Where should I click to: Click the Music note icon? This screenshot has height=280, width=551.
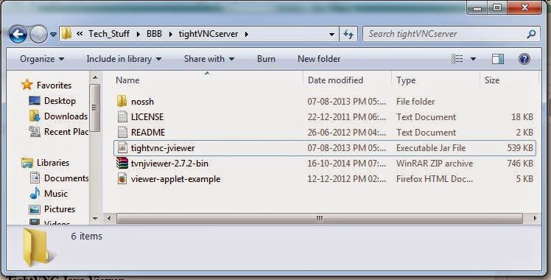(x=35, y=193)
